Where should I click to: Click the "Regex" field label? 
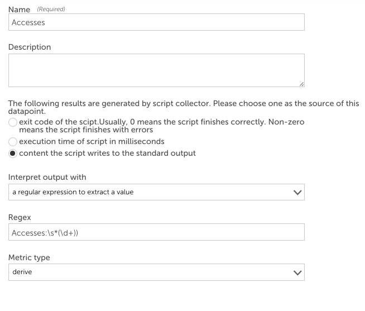(x=20, y=218)
